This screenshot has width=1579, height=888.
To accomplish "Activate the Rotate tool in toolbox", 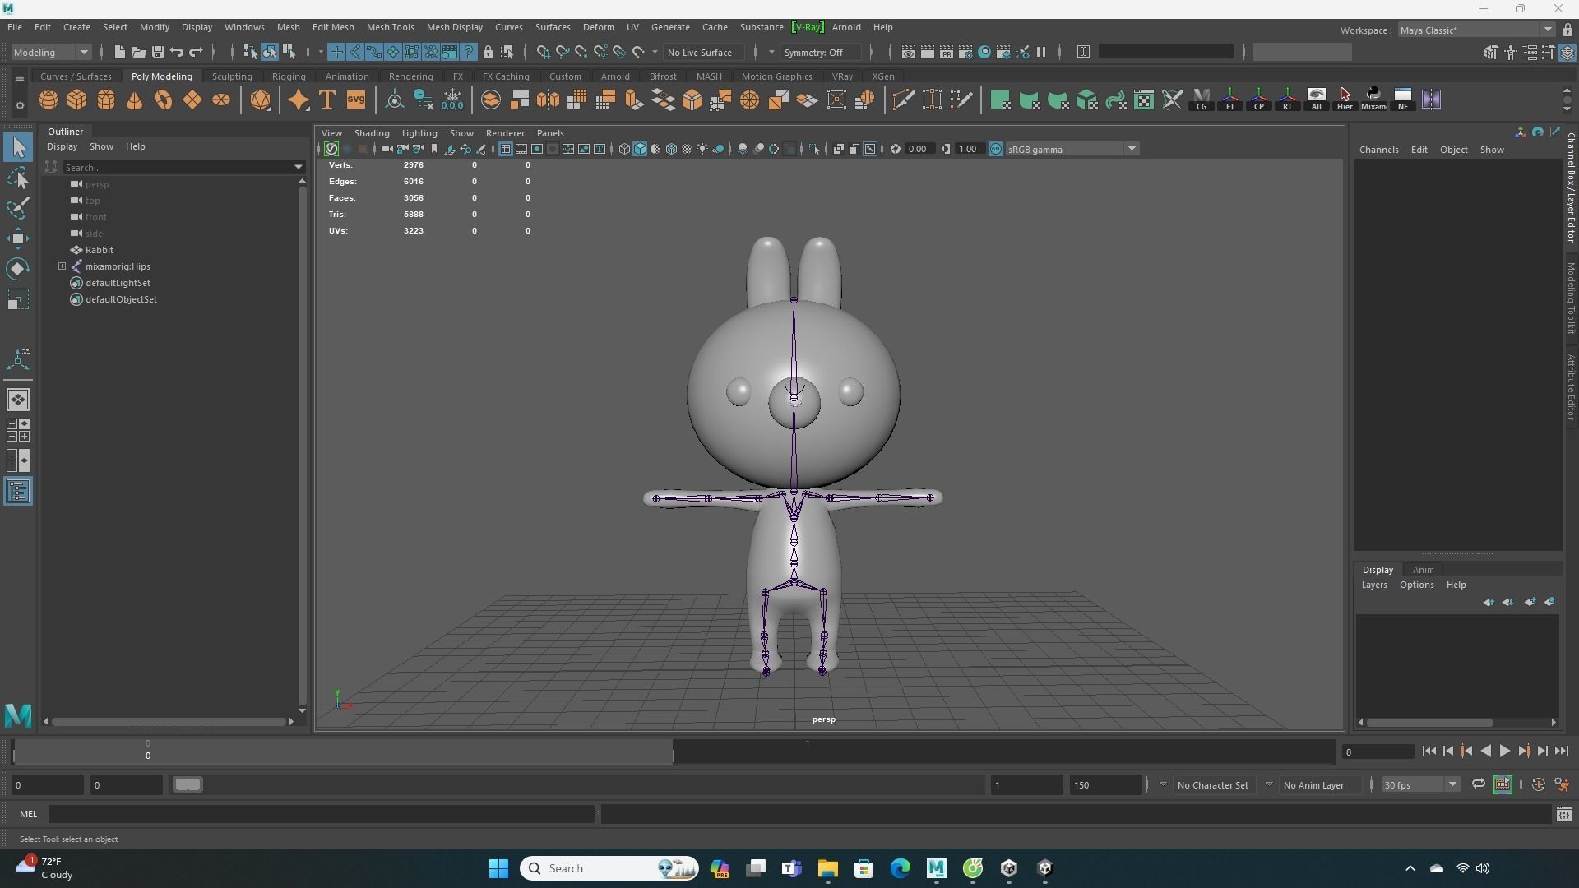I will (18, 269).
